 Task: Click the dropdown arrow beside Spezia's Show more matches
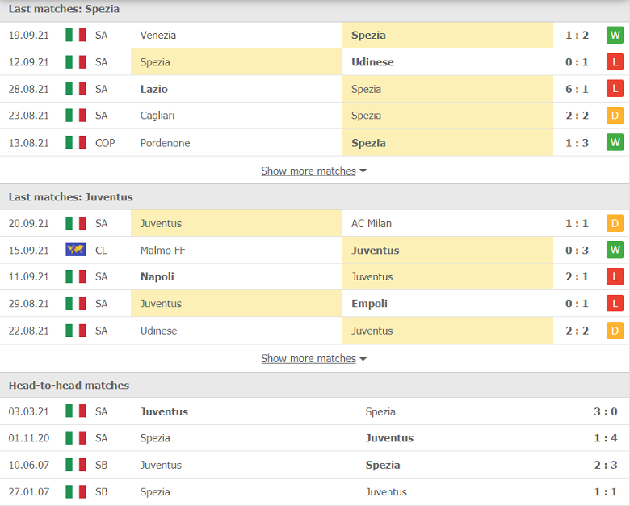[363, 171]
